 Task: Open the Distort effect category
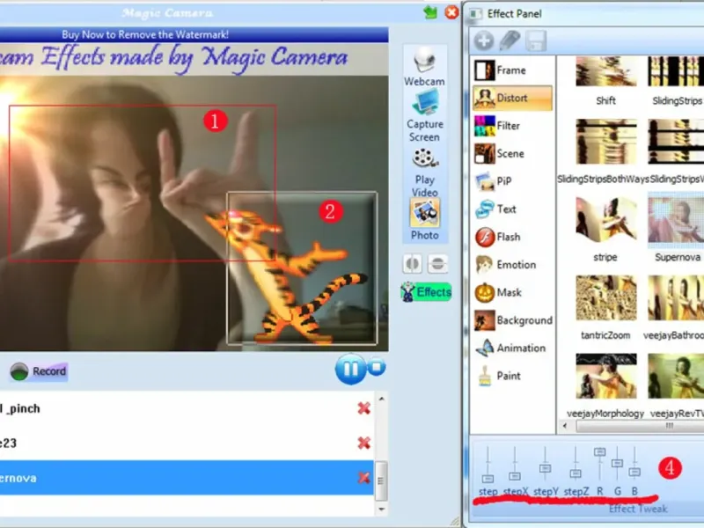512,98
